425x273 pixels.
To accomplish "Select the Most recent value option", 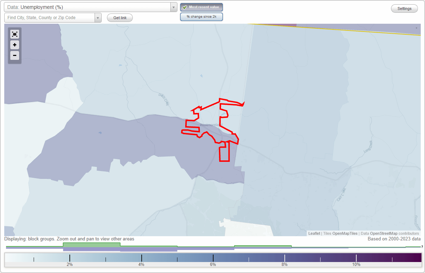I will coord(202,7).
